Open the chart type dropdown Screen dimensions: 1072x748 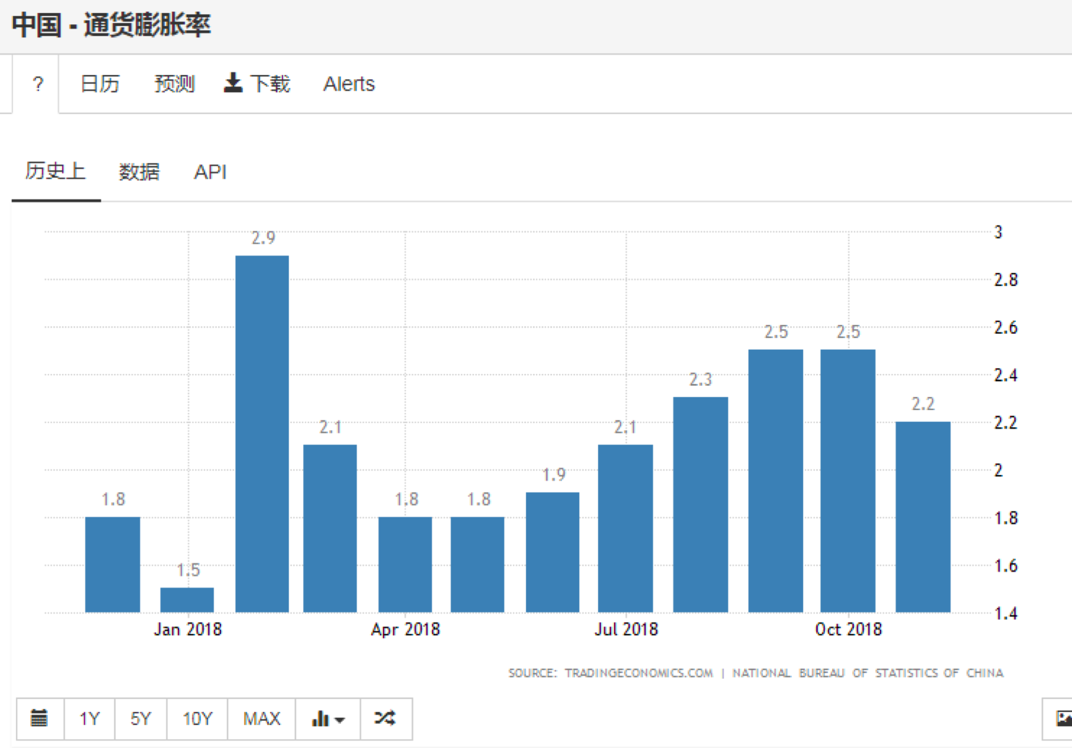coord(328,718)
